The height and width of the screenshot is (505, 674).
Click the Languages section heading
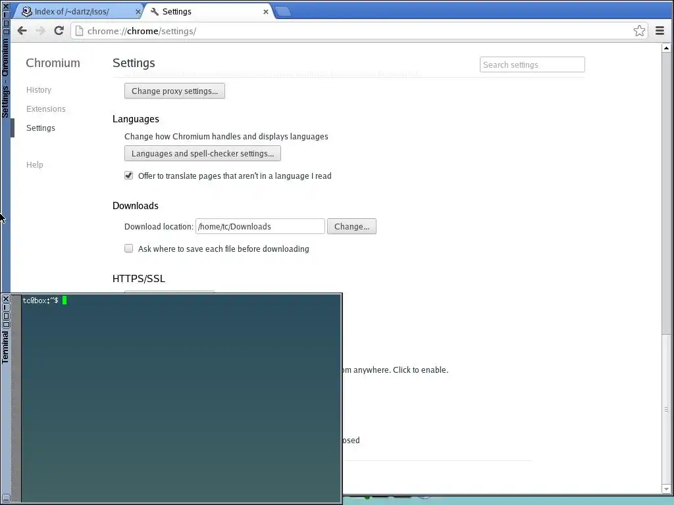(136, 119)
